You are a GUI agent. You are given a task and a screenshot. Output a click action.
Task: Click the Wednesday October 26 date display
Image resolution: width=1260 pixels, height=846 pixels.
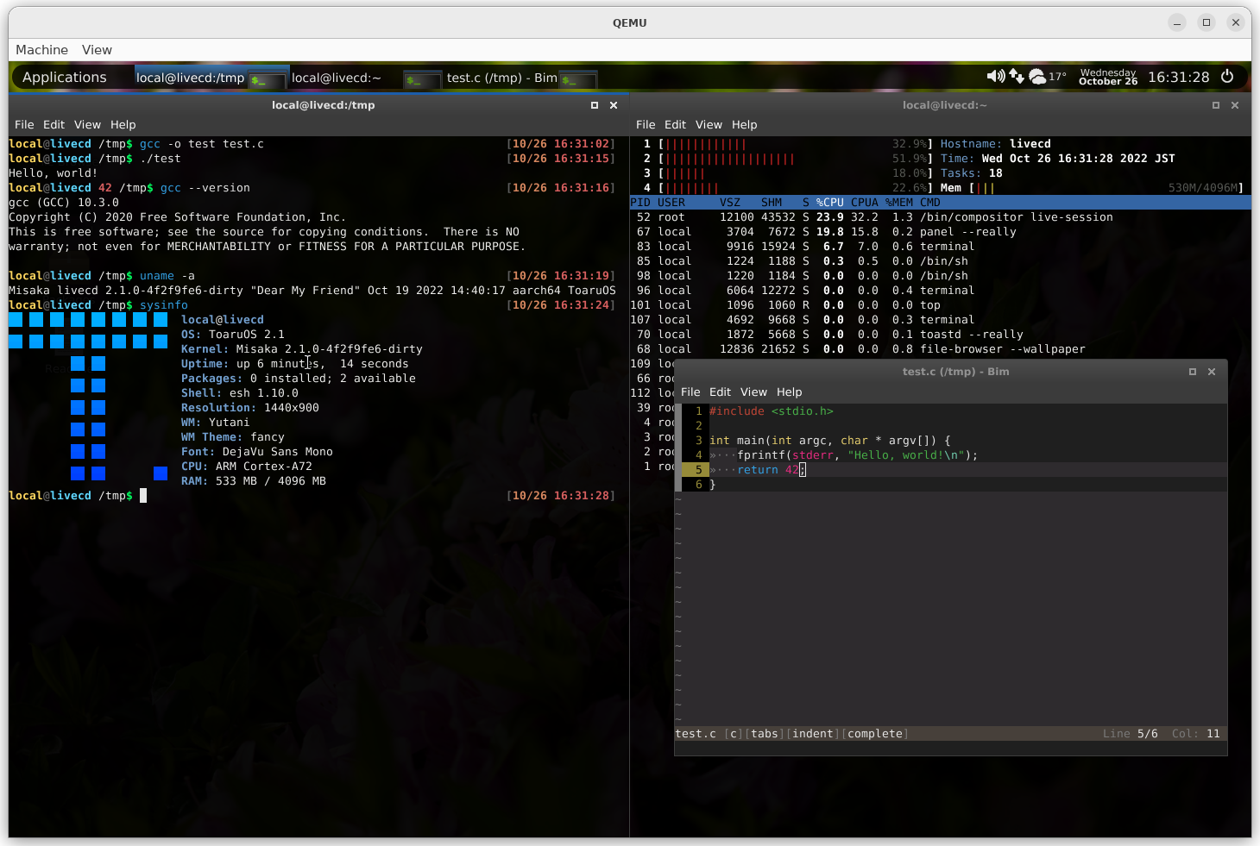1108,78
